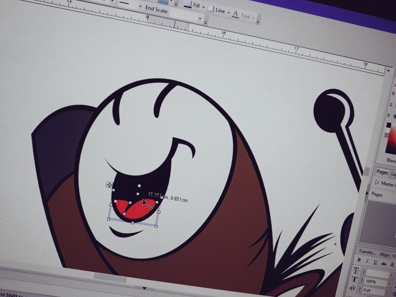Open the Align tab

(384, 255)
